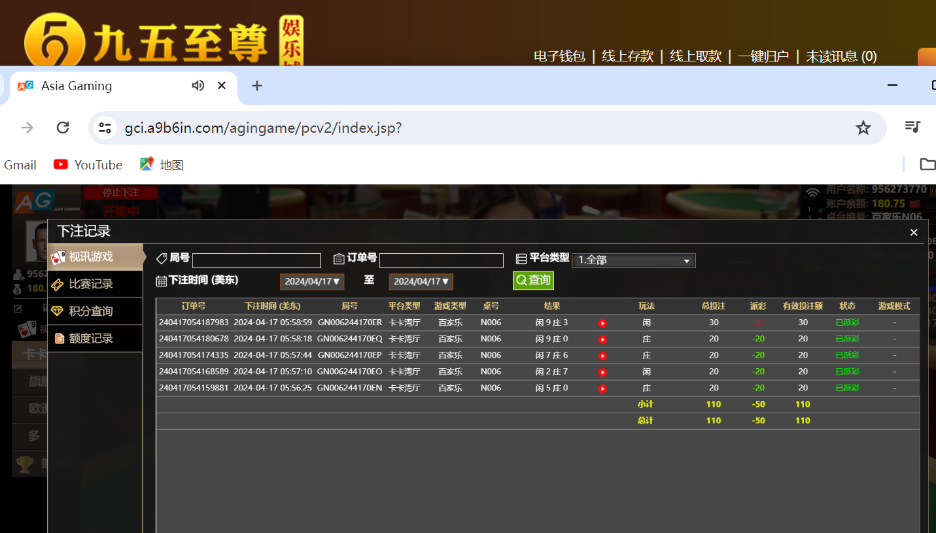The width and height of the screenshot is (936, 533).
Task: Click the wifi signal icon
Action: [x=812, y=192]
